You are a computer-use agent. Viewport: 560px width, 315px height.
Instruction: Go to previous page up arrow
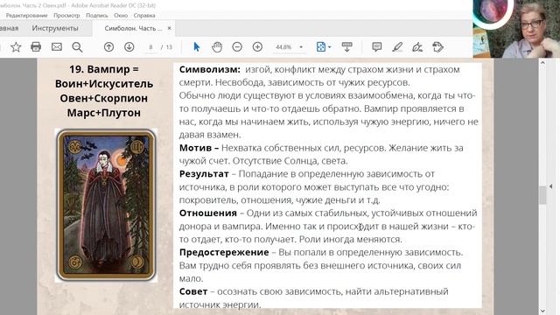108,46
